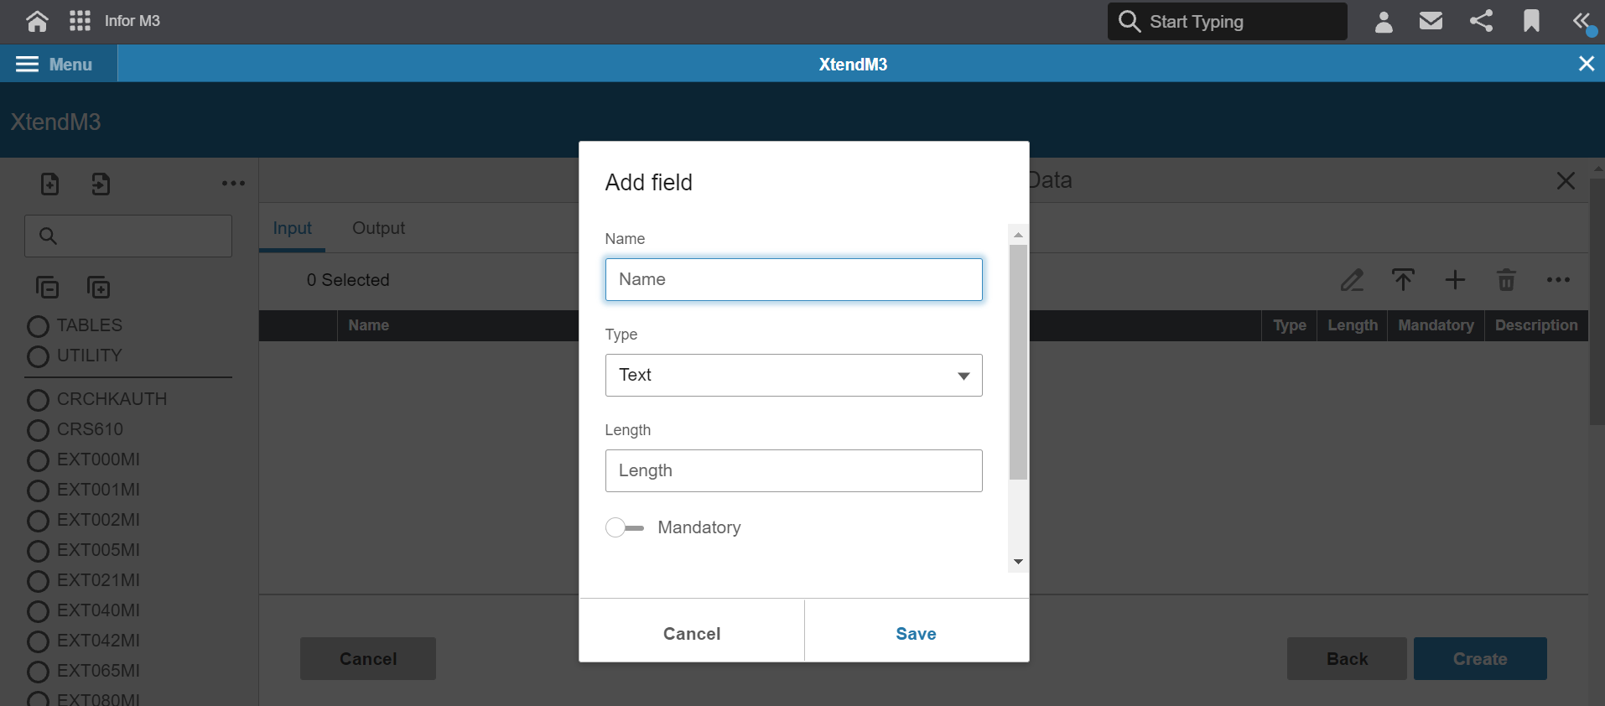Sort by Length column header
Viewport: 1605px width, 706px height.
coord(1353,325)
